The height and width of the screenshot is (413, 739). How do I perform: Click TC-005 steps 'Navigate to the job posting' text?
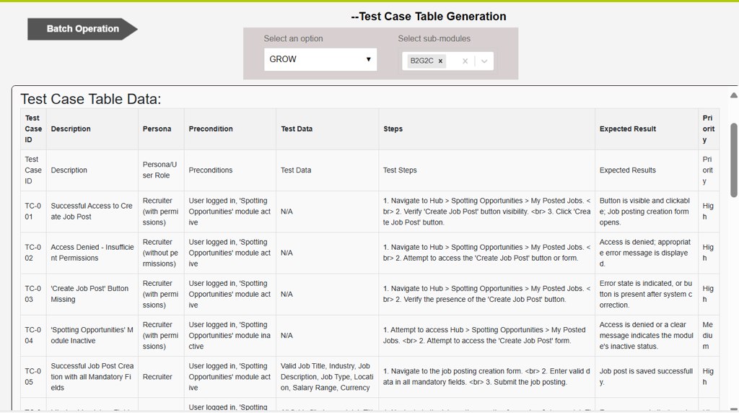point(486,377)
